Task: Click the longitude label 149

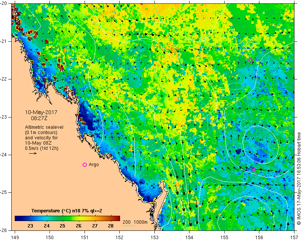Action: (15, 238)
